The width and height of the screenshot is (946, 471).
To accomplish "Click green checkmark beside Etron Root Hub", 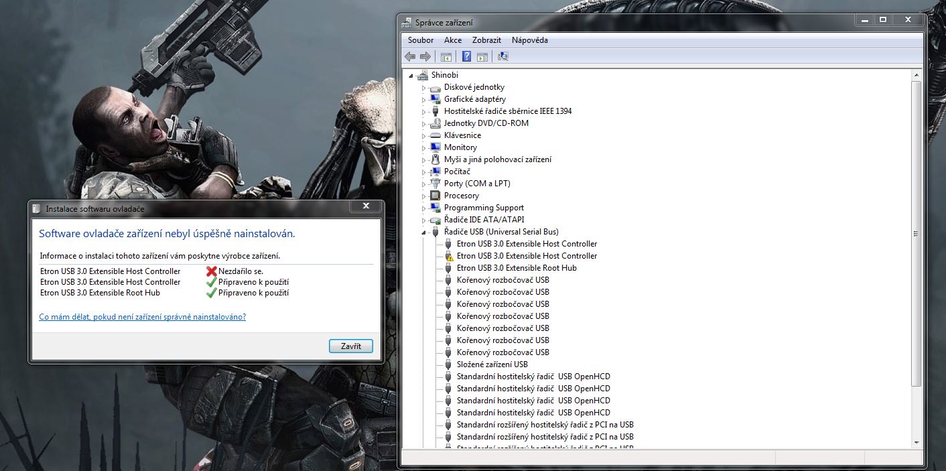I will pos(212,293).
